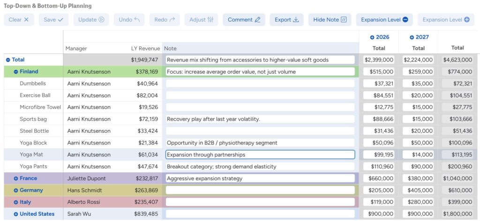
Task: Click the Germany note input field
Action: (x=260, y=190)
